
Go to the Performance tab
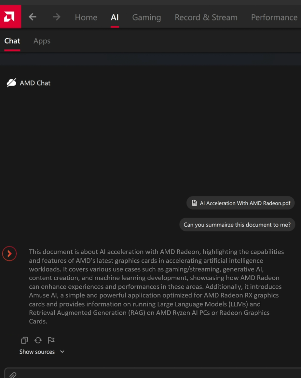tap(274, 17)
